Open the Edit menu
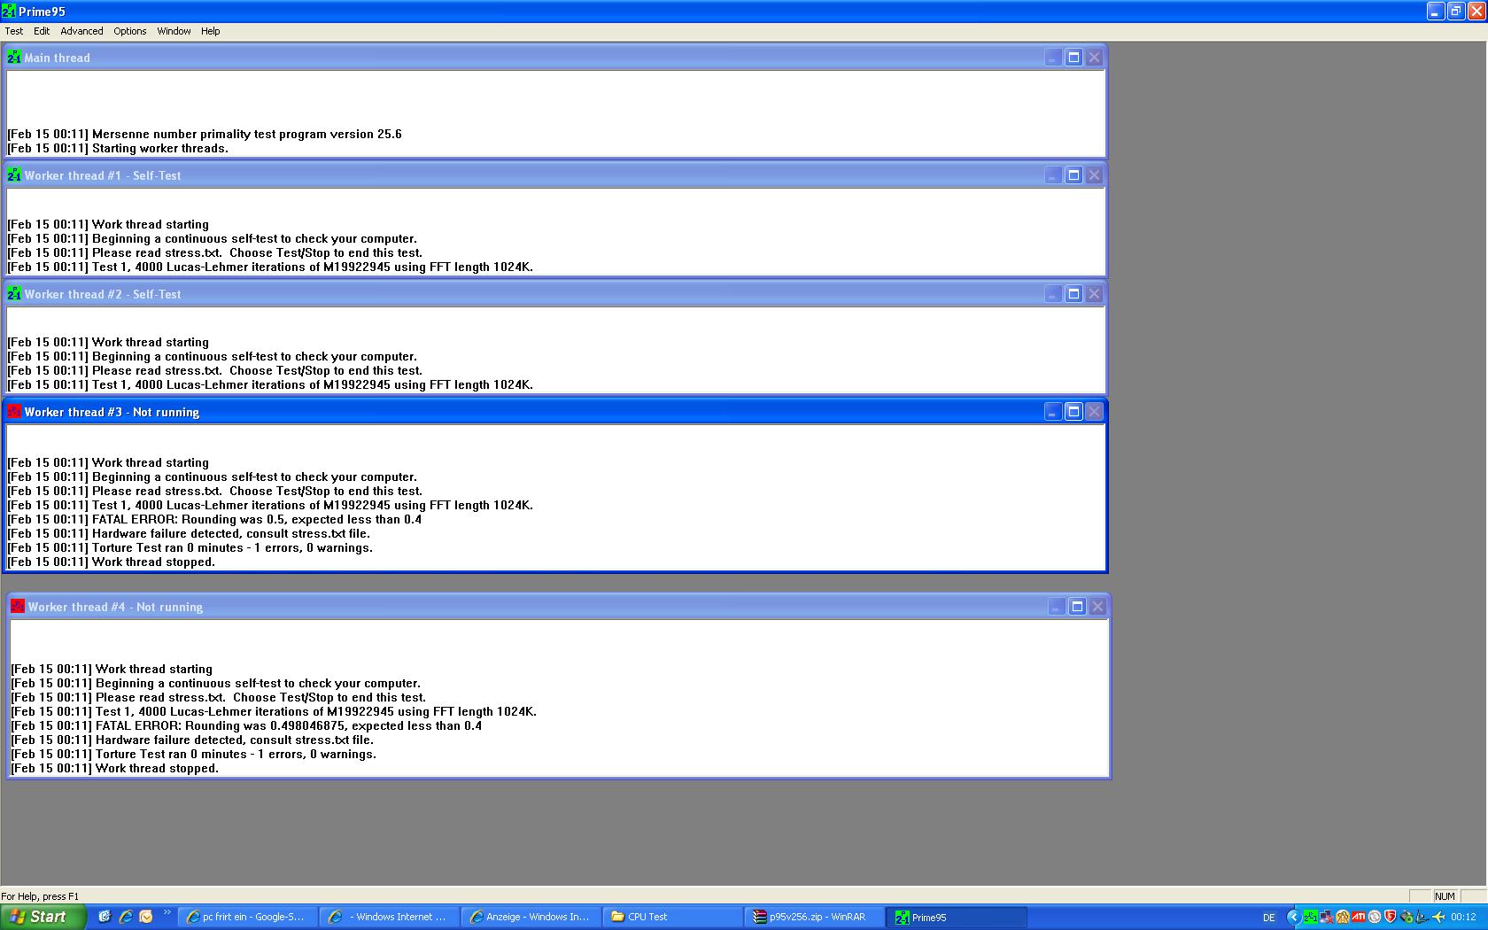 [x=42, y=31]
